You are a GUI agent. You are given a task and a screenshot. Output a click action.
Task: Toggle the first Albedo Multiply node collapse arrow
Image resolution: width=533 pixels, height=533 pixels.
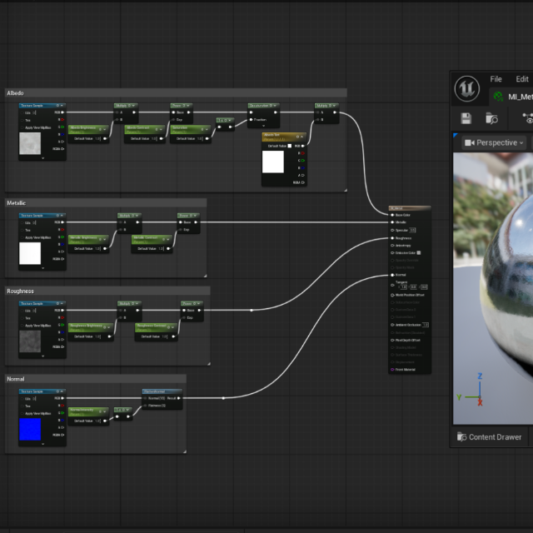(x=133, y=106)
